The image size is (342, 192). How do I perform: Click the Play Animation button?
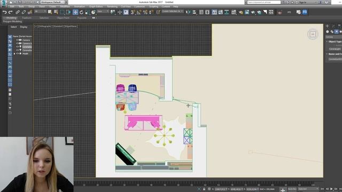click(x=331, y=189)
